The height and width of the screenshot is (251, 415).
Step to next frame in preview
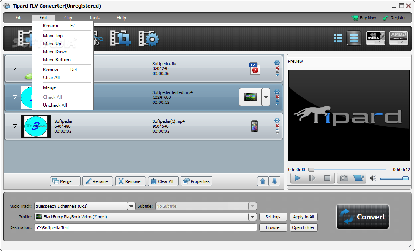[312, 178]
